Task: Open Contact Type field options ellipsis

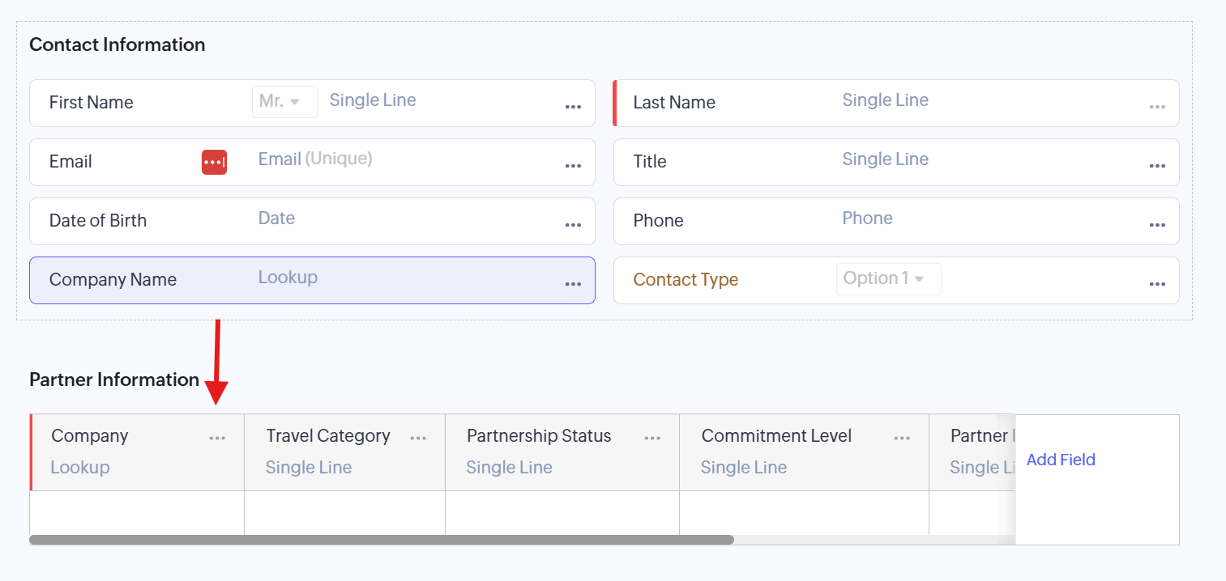Action: [1157, 284]
